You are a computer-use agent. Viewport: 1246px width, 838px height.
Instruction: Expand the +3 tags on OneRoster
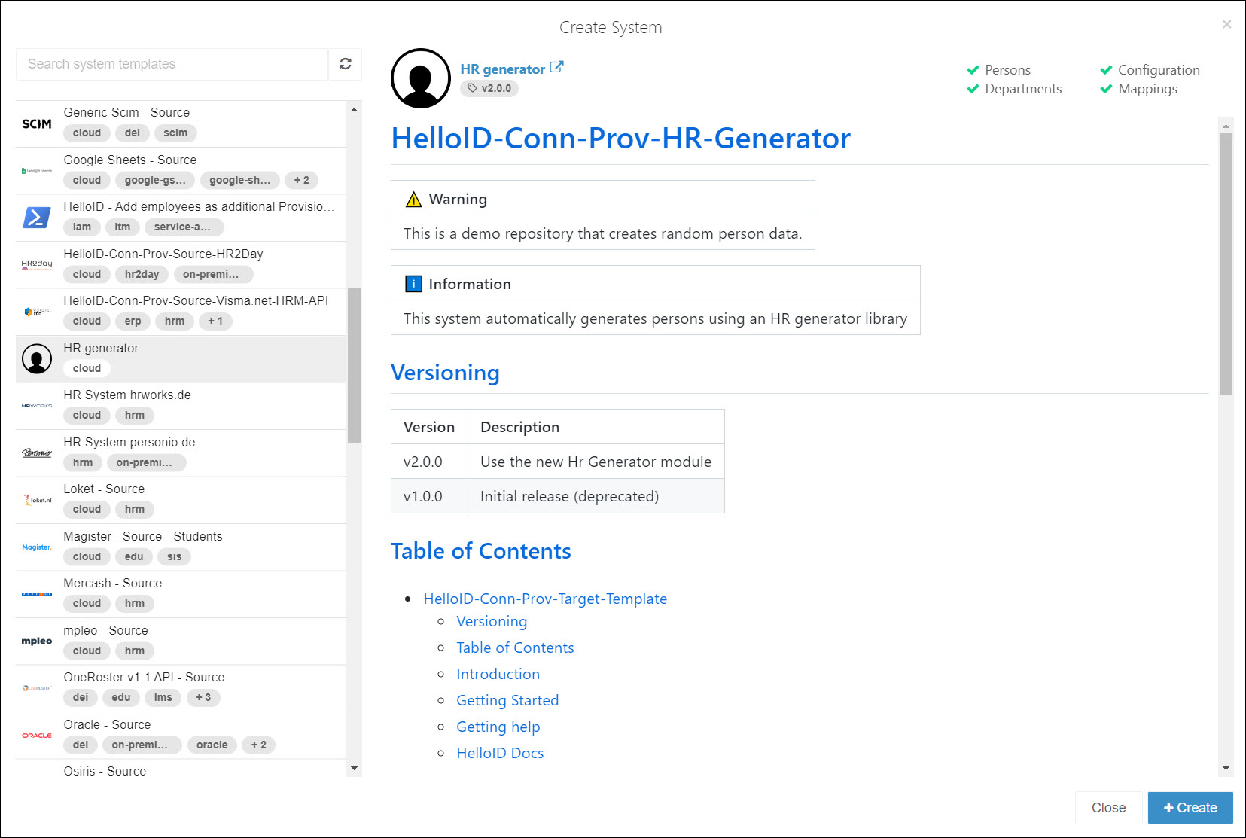(x=203, y=697)
